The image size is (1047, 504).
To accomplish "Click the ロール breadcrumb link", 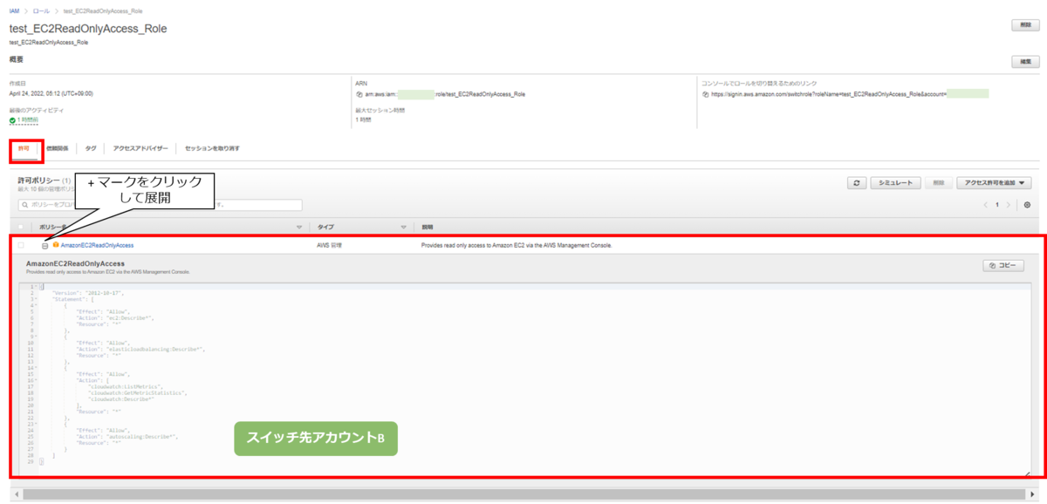I will click(x=41, y=10).
